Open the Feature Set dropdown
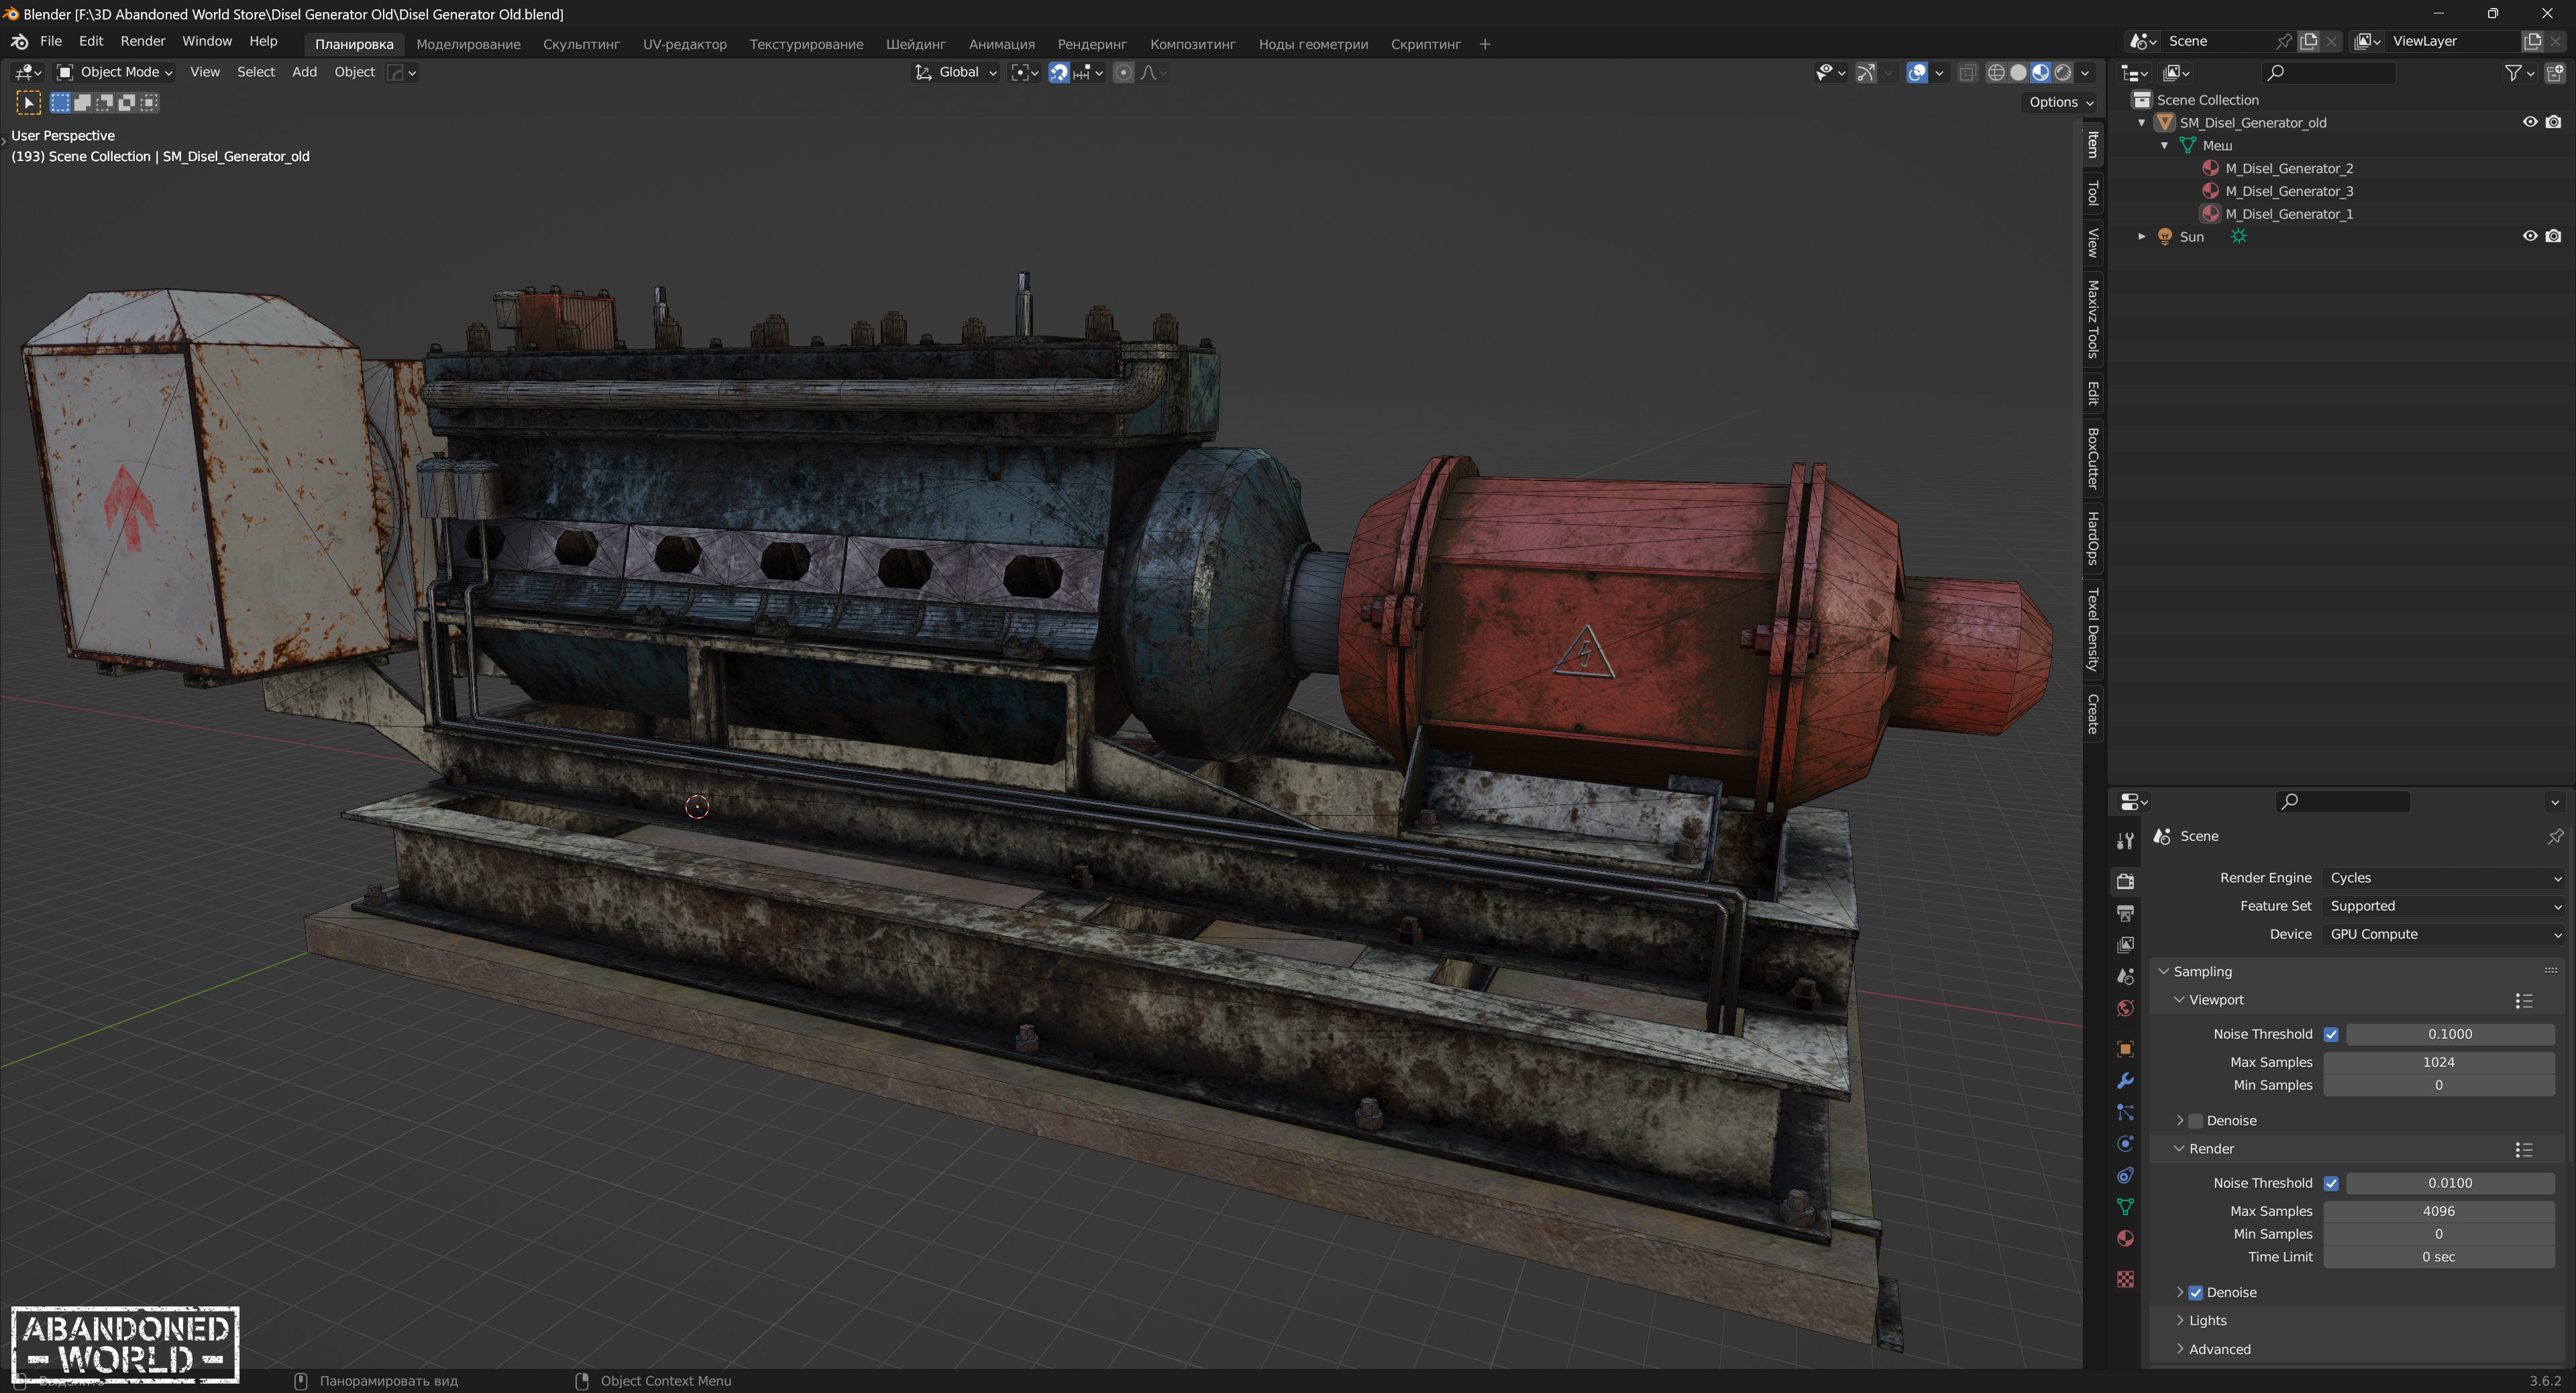The image size is (2576, 1393). point(2443,906)
